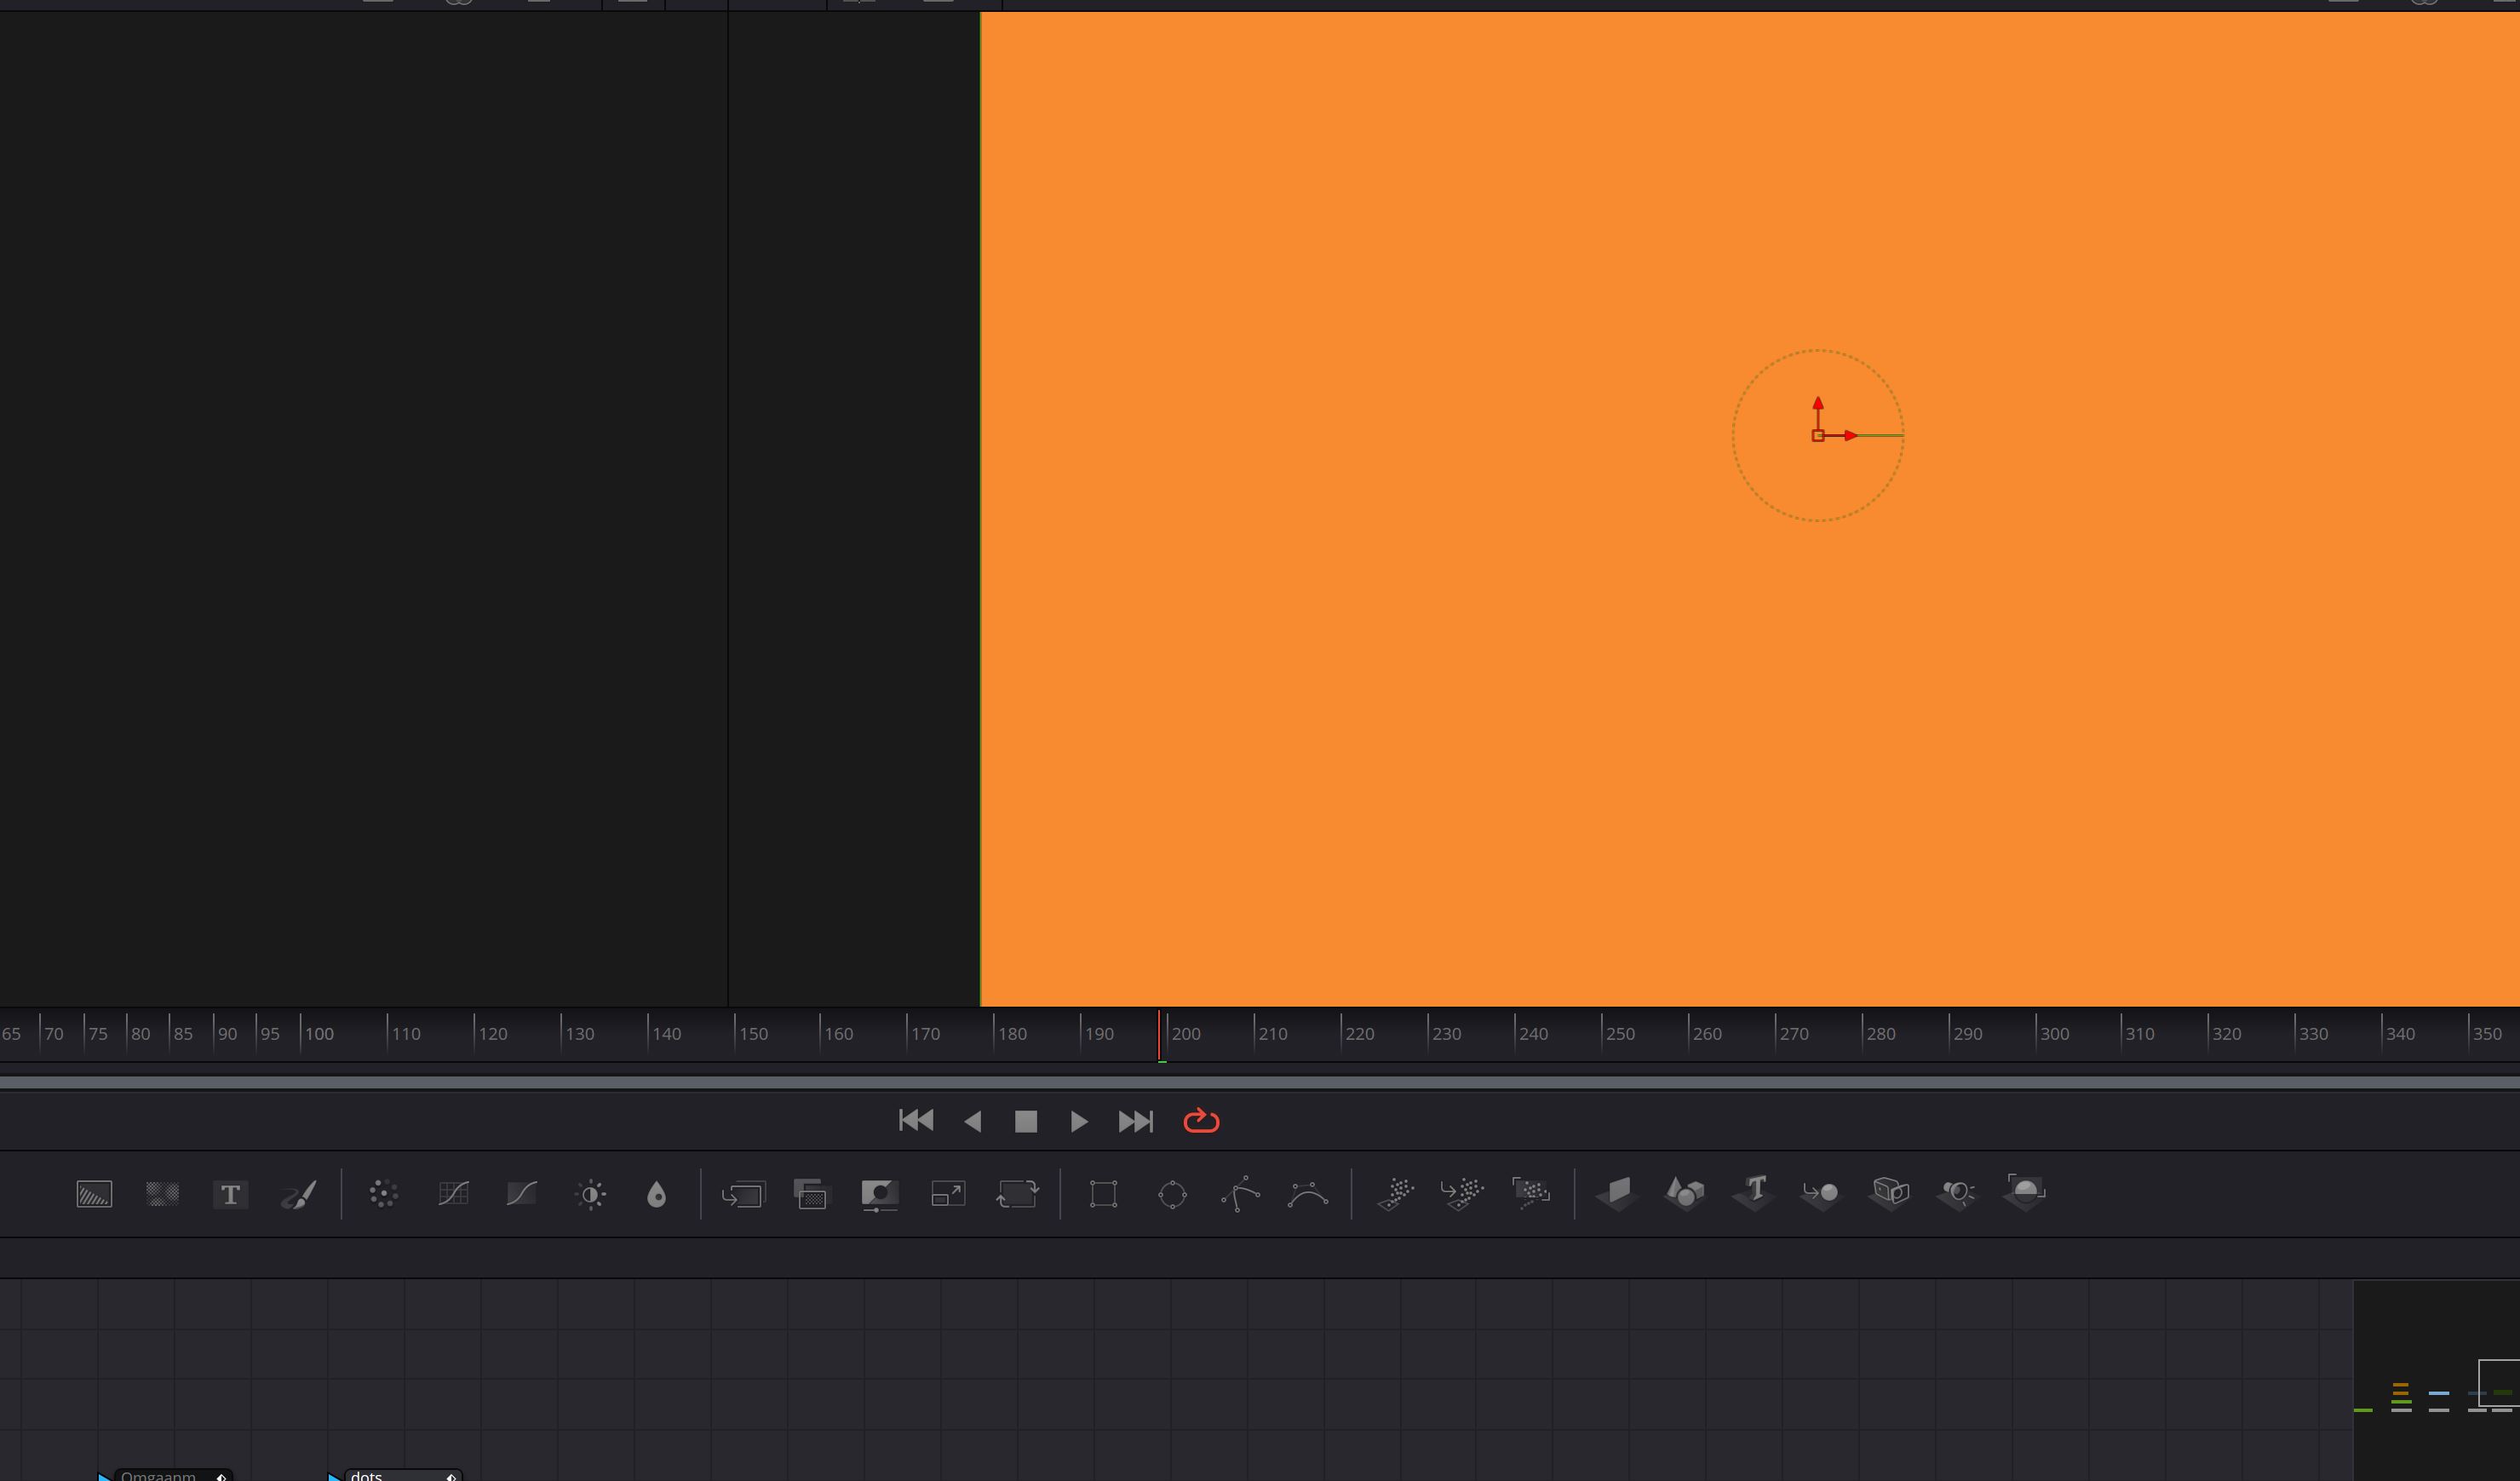Image resolution: width=2520 pixels, height=1481 pixels.
Task: Add a Color Corrector node
Action: 383,1194
